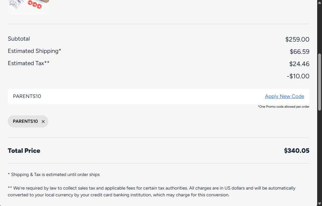322x206 pixels.
Task: Click the $340.05 total amount
Action: point(297,151)
